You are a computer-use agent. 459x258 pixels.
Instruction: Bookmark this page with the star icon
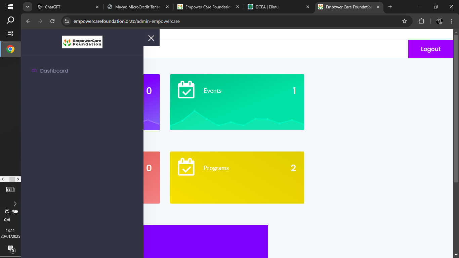(x=405, y=21)
